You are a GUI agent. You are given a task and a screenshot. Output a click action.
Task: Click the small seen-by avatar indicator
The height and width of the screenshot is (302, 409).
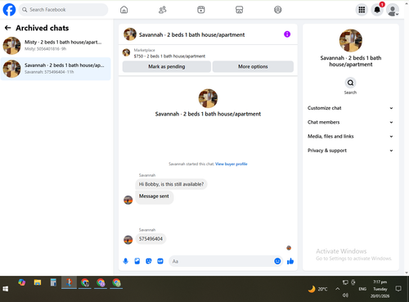(289, 248)
